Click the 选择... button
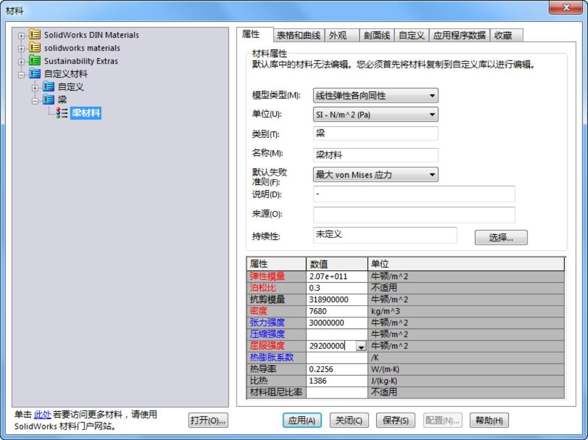 tap(501, 237)
